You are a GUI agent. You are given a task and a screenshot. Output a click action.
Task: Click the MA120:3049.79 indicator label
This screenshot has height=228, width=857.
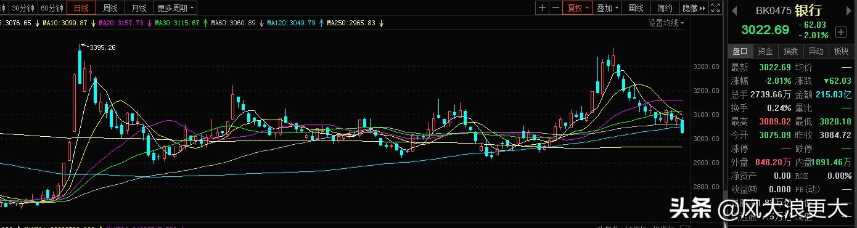click(x=291, y=23)
